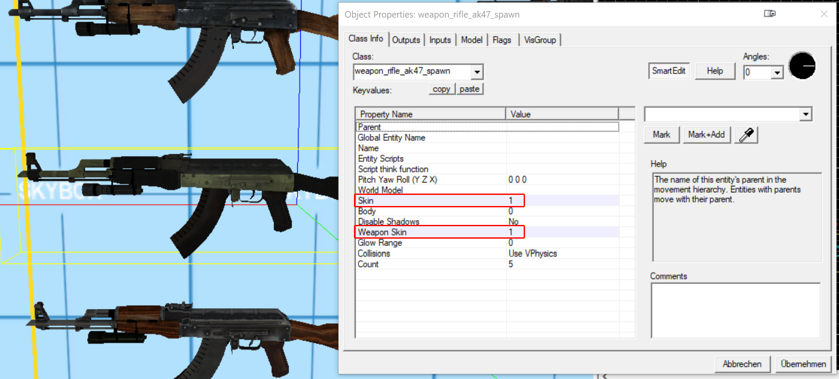This screenshot has width=839, height=379.
Task: Click the Property Name column header
Action: coord(430,114)
